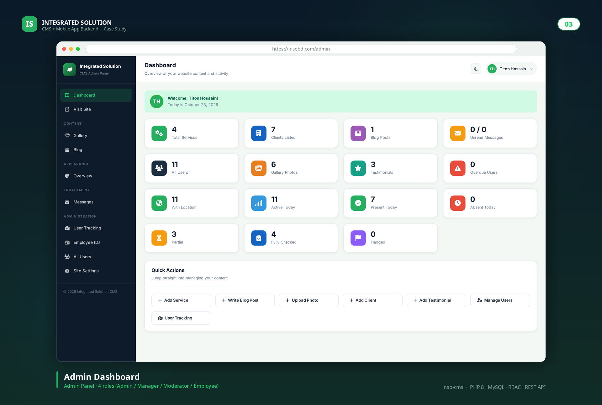This screenshot has width=602, height=405.
Task: Click the Add Service button
Action: click(181, 300)
